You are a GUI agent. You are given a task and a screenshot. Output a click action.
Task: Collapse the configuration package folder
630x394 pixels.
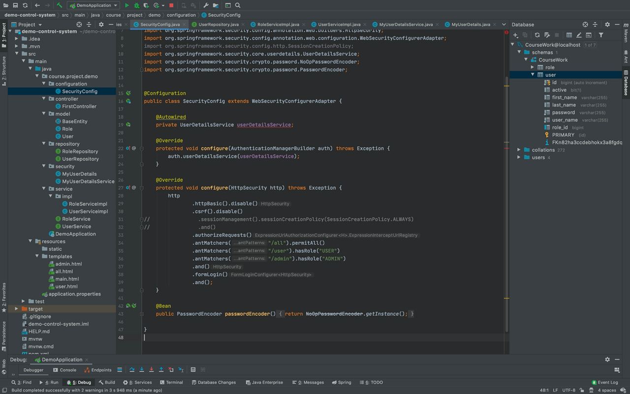(x=44, y=84)
